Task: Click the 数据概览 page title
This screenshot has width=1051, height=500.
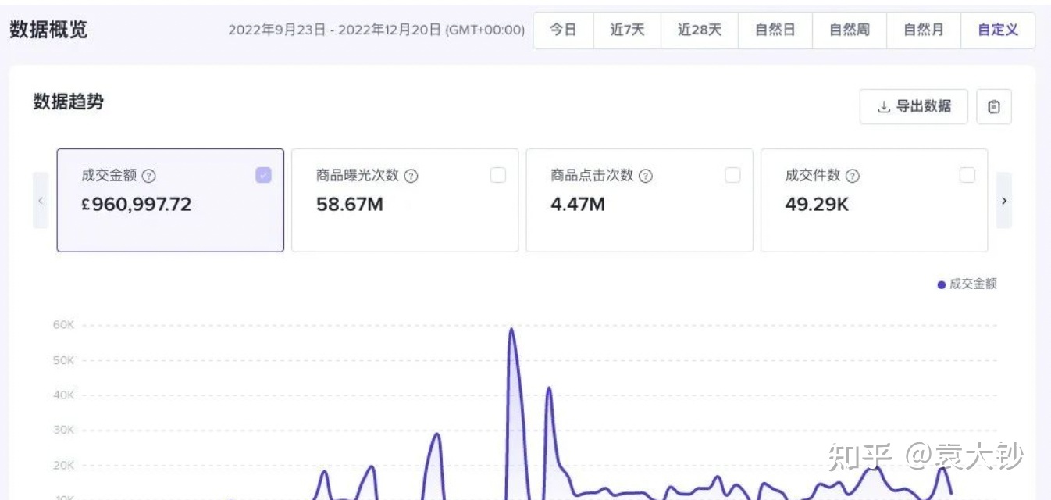Action: [x=48, y=30]
